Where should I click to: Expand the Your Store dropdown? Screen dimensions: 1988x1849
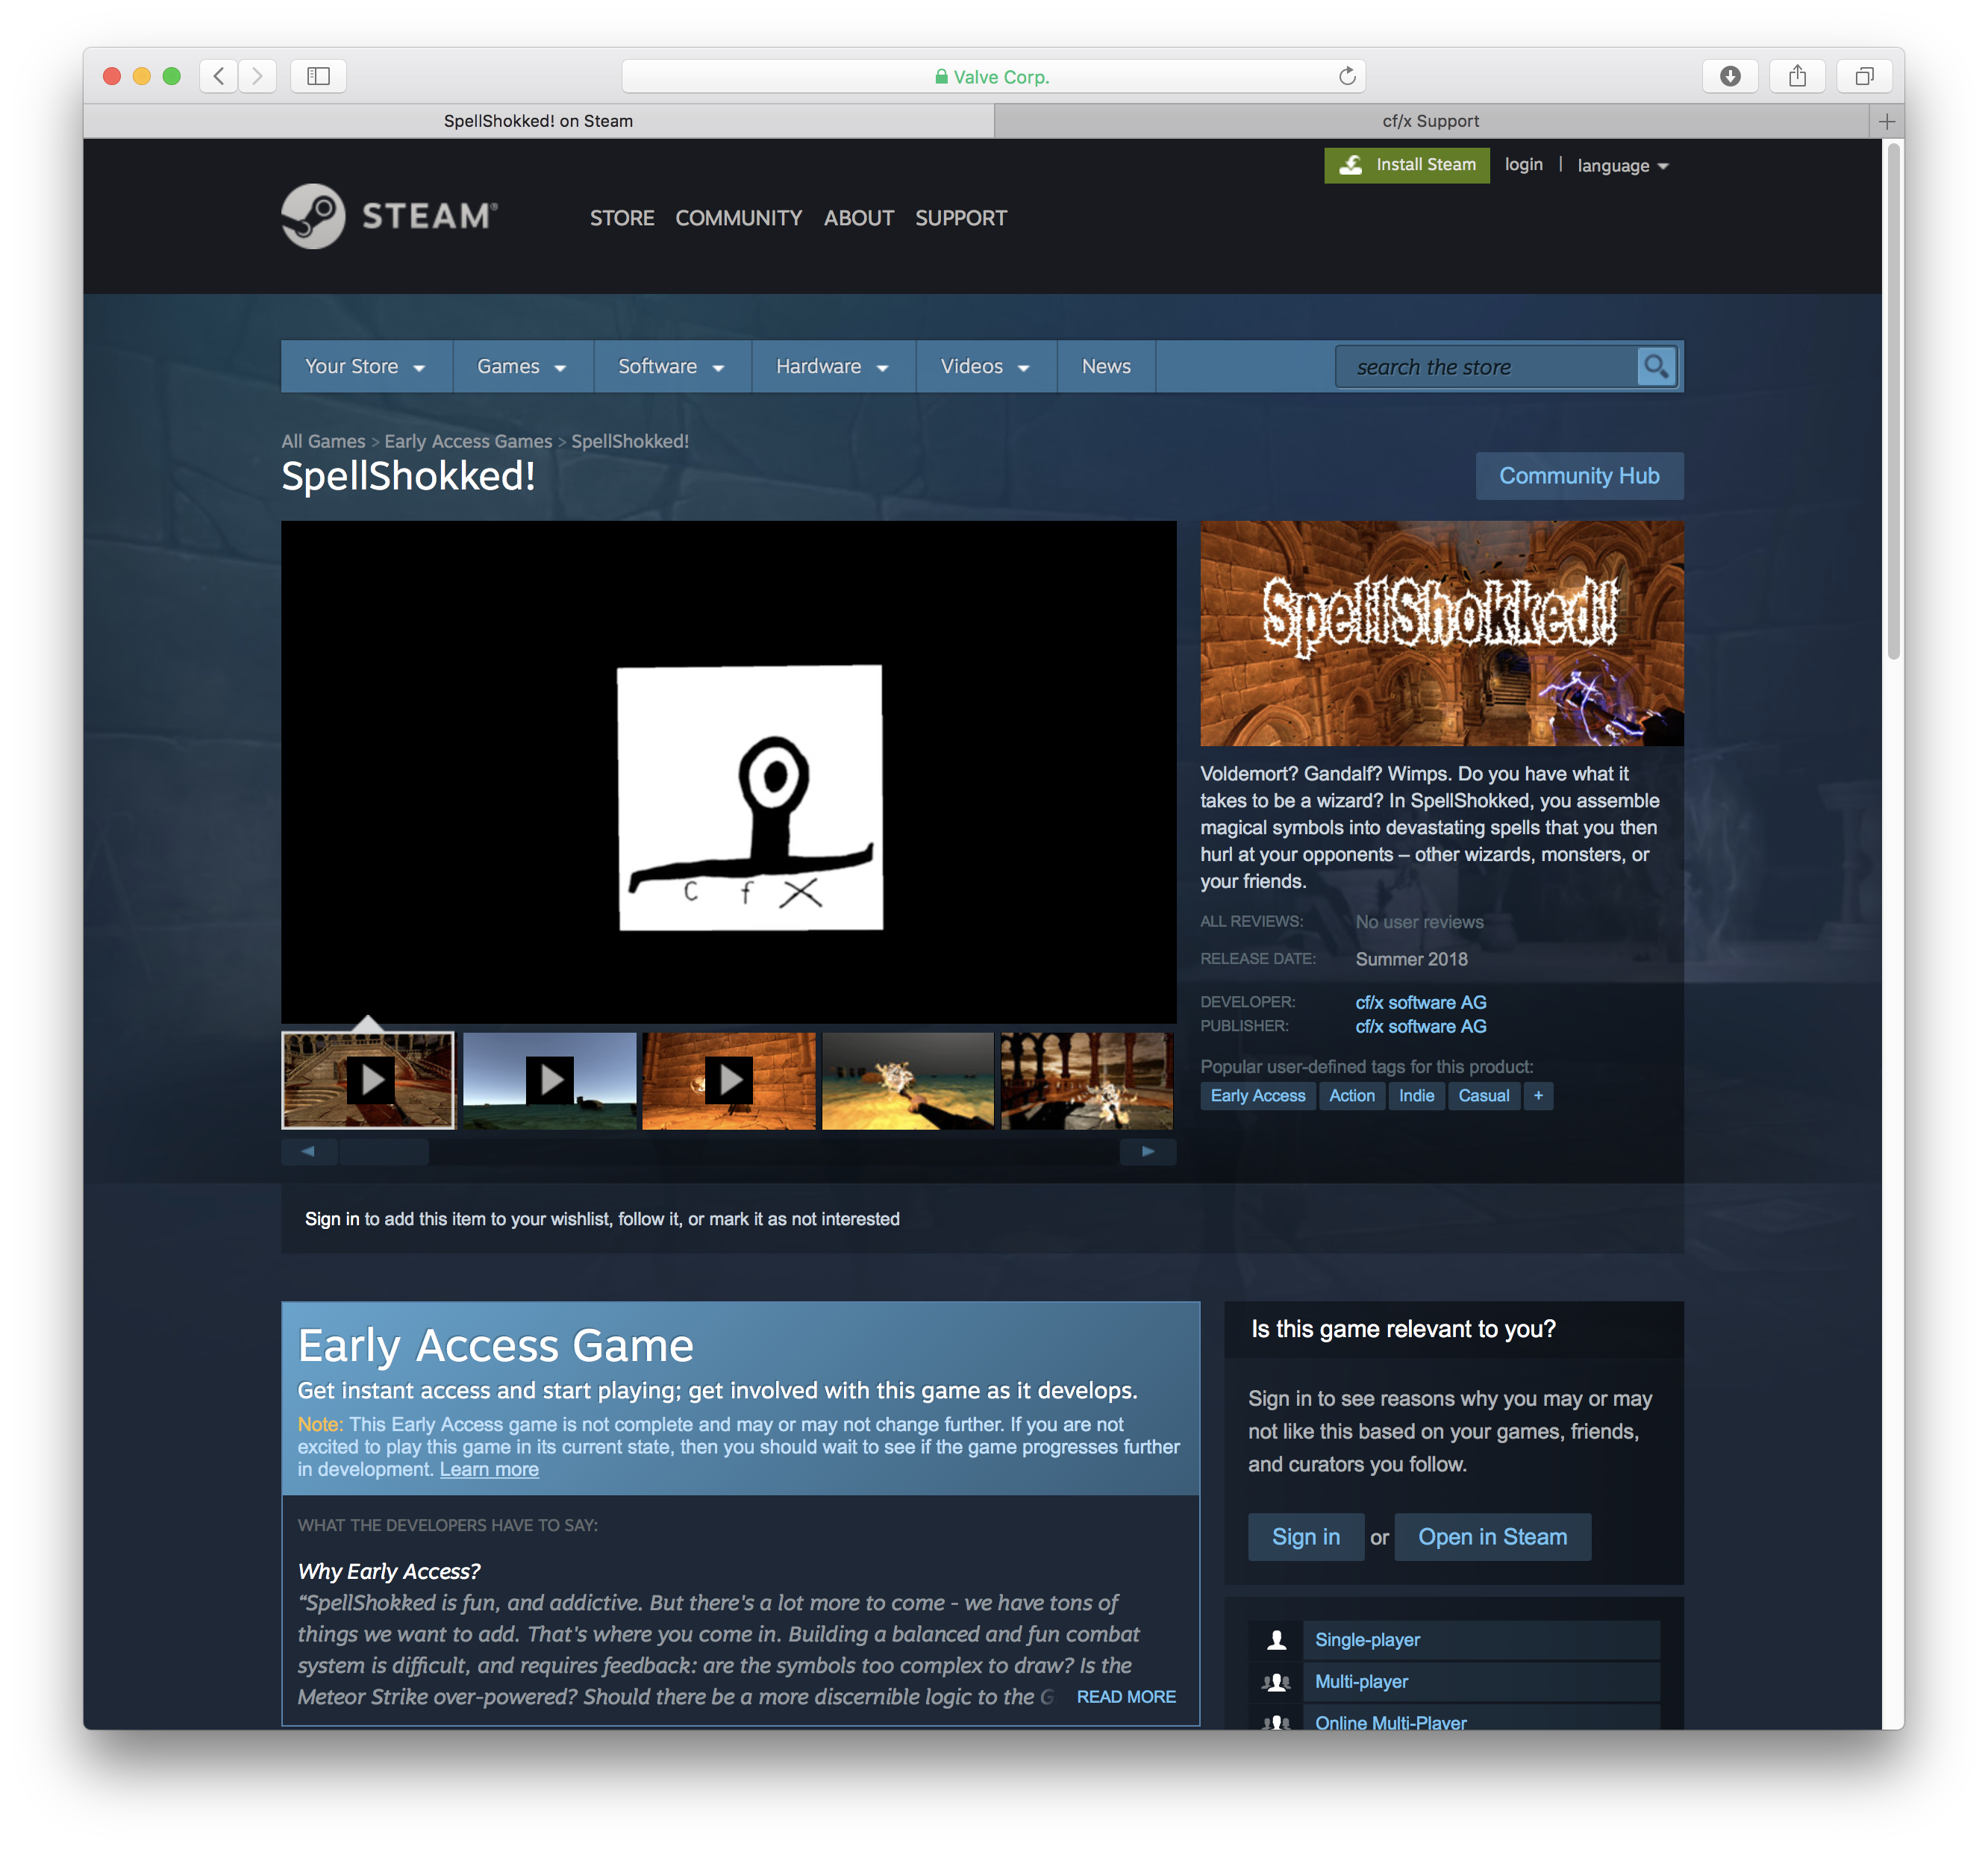coord(366,367)
